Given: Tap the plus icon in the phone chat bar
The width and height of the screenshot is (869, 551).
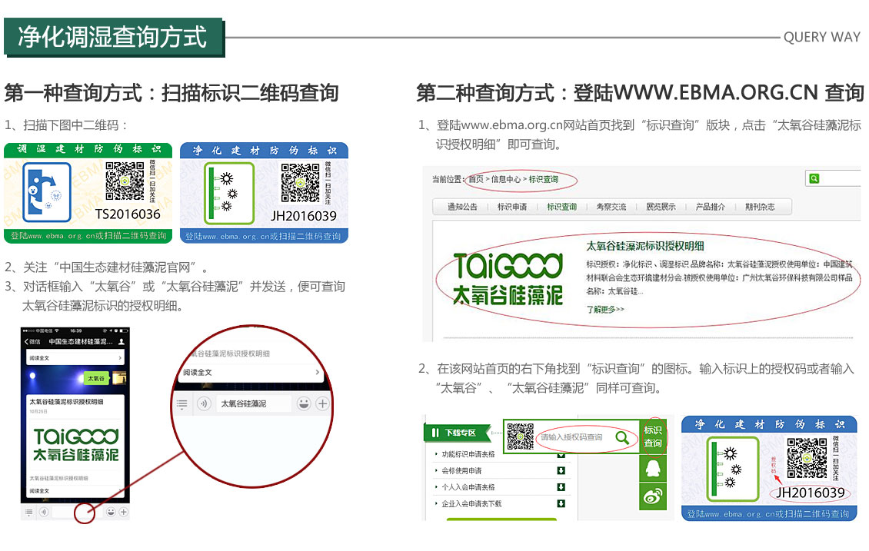Looking at the screenshot, I should click(x=124, y=512).
